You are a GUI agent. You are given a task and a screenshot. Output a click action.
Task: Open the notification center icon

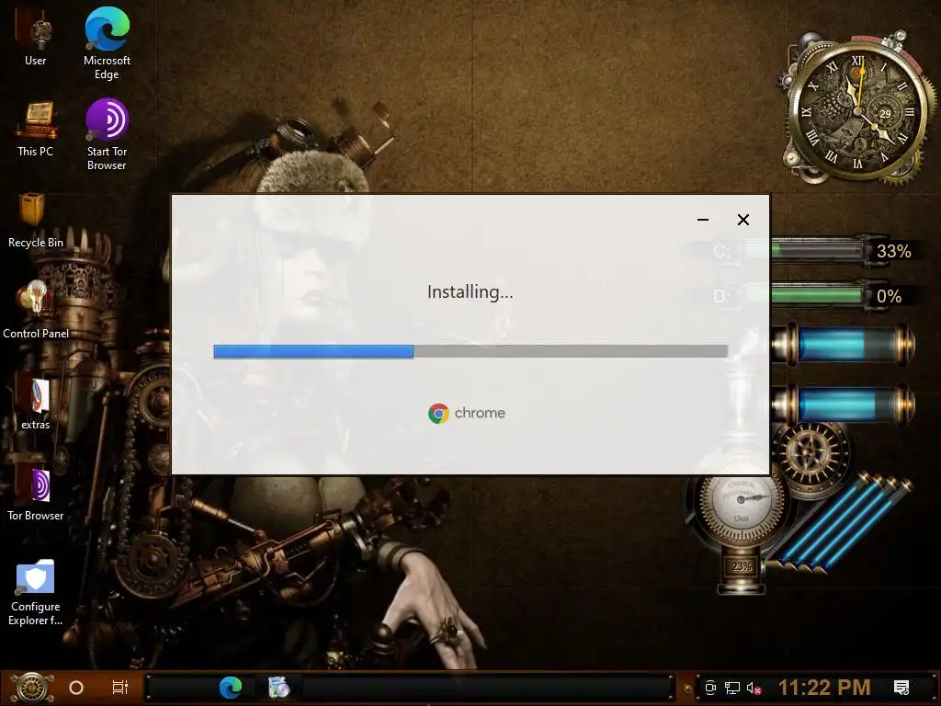pos(901,688)
